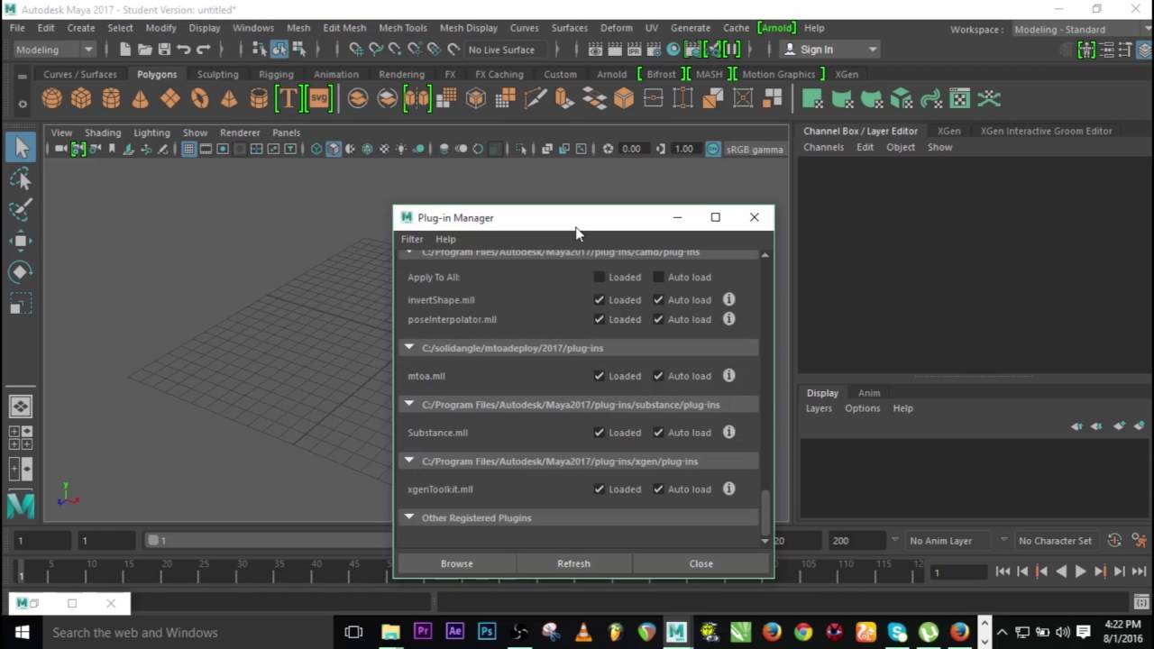The width and height of the screenshot is (1154, 649).
Task: Open the Filter menu in Plug-in Manager
Action: pos(412,239)
